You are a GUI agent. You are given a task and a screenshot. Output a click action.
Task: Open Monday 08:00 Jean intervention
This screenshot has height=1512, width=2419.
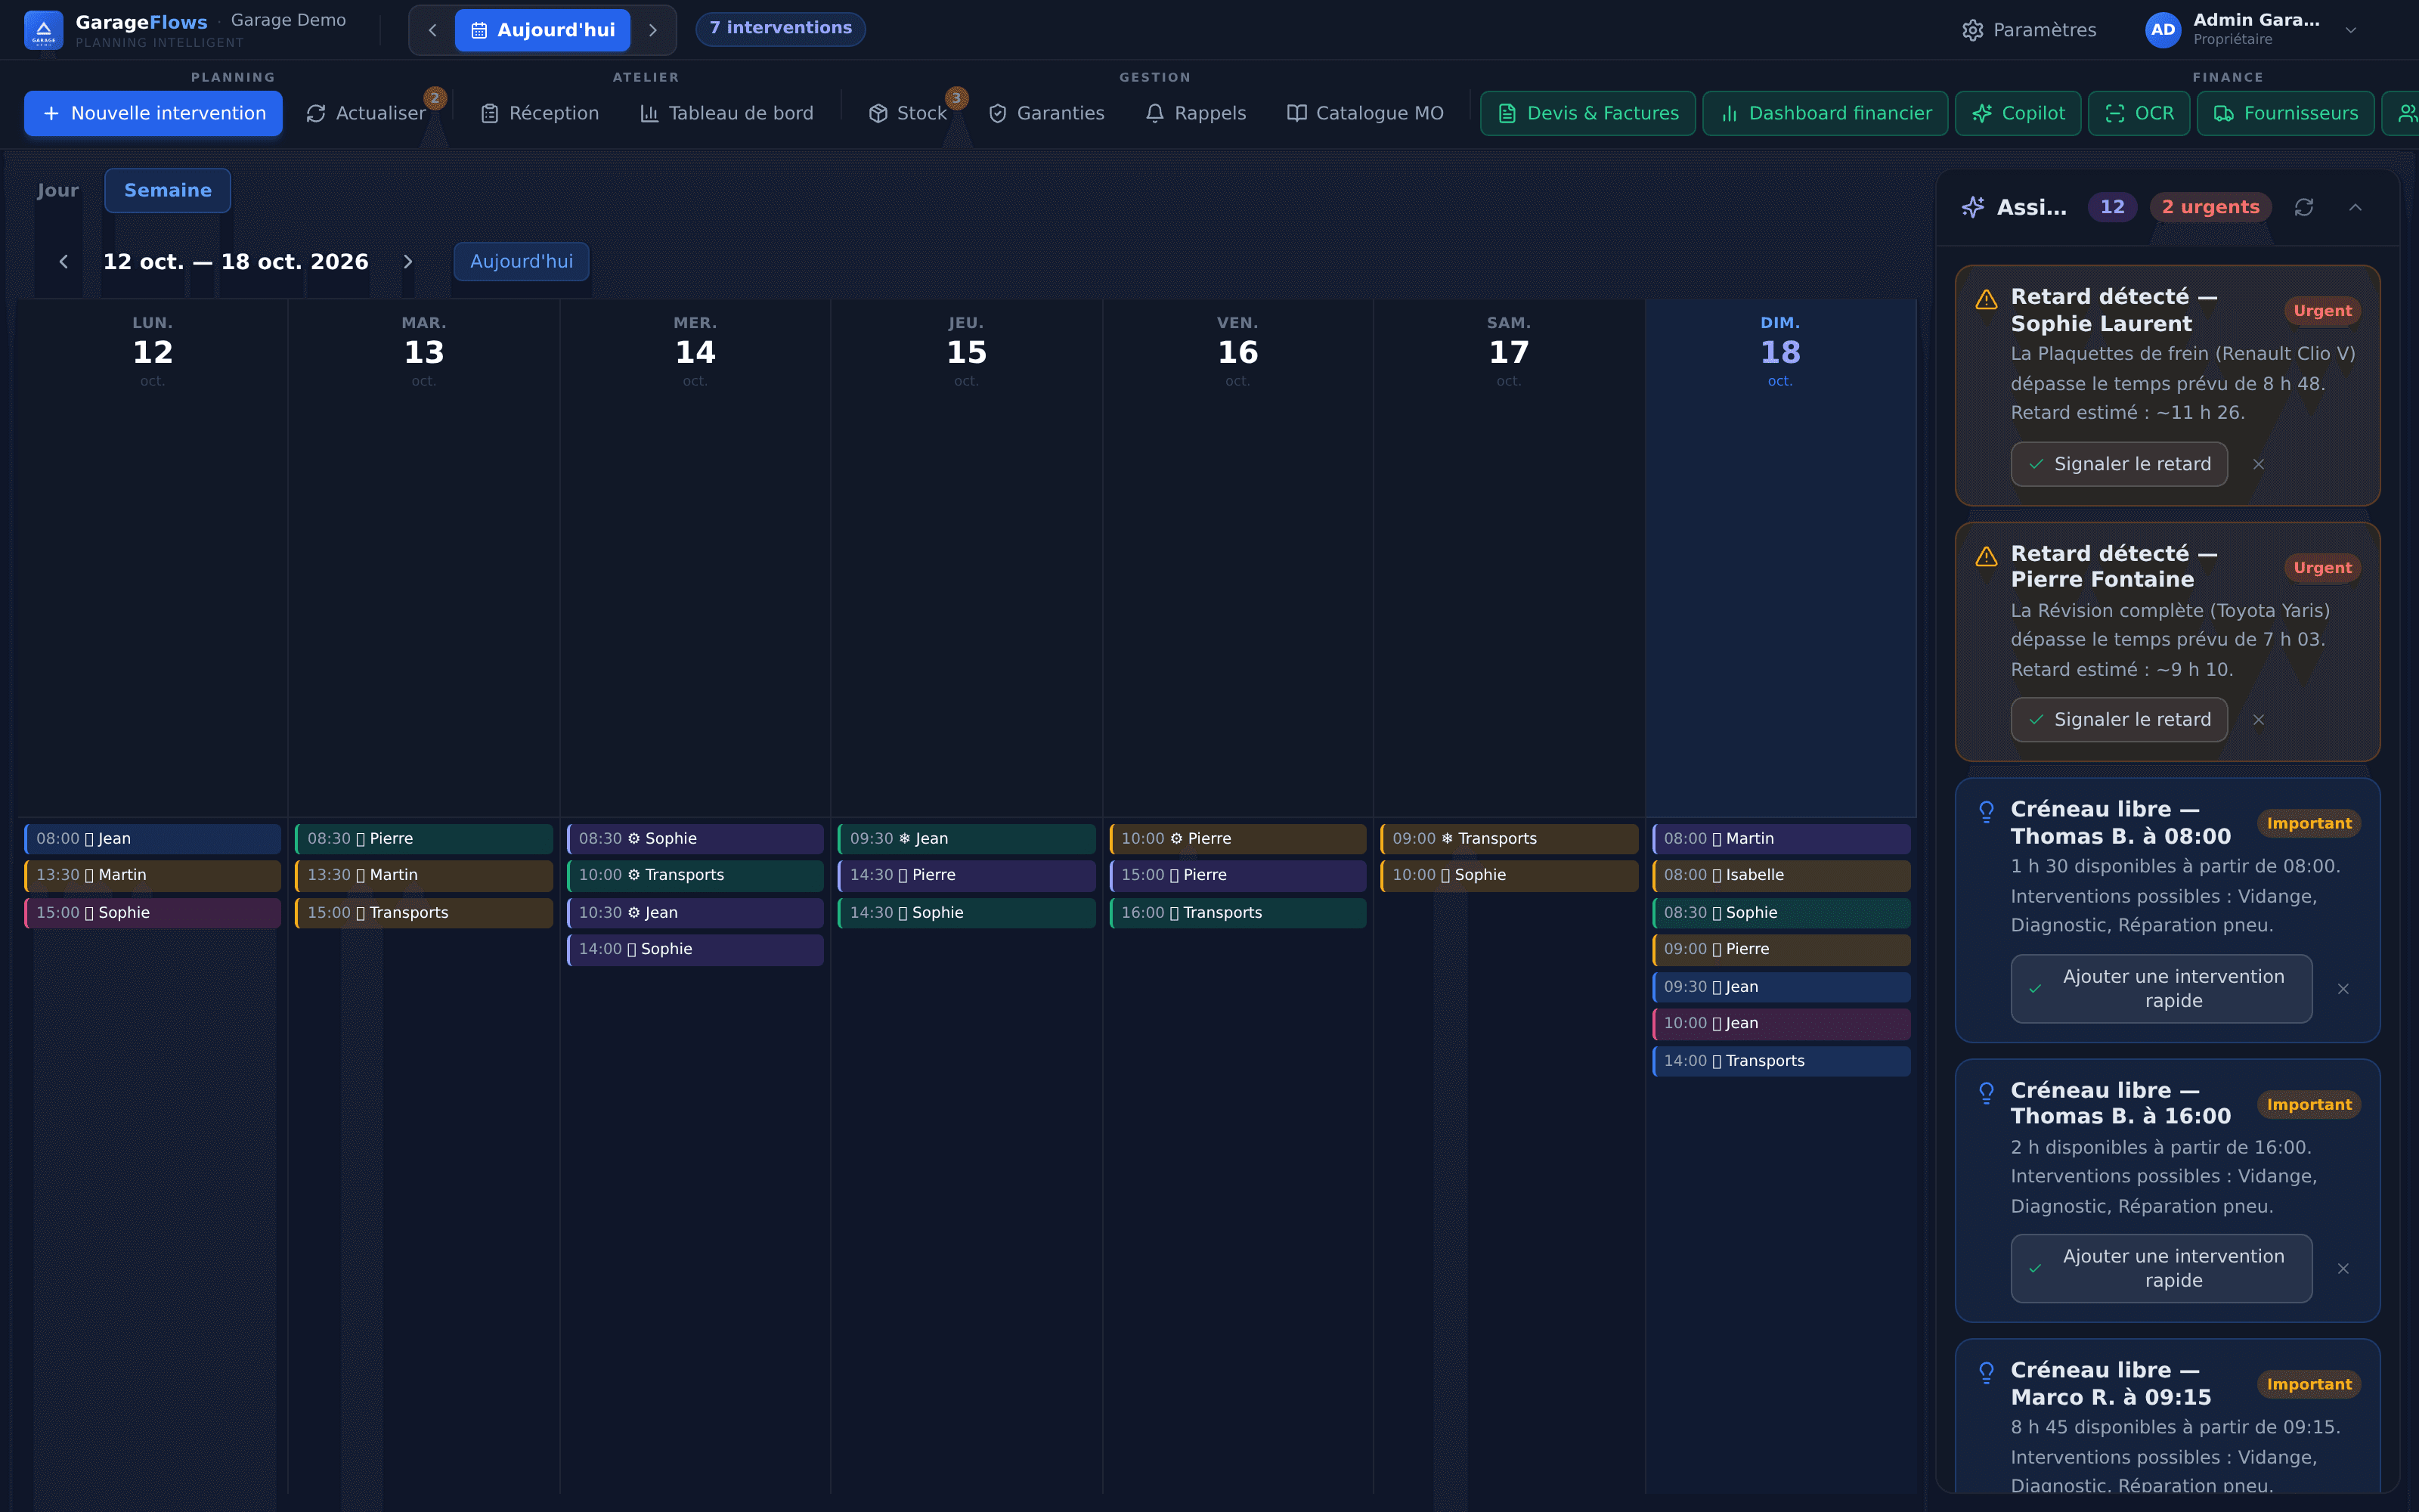click(x=153, y=839)
